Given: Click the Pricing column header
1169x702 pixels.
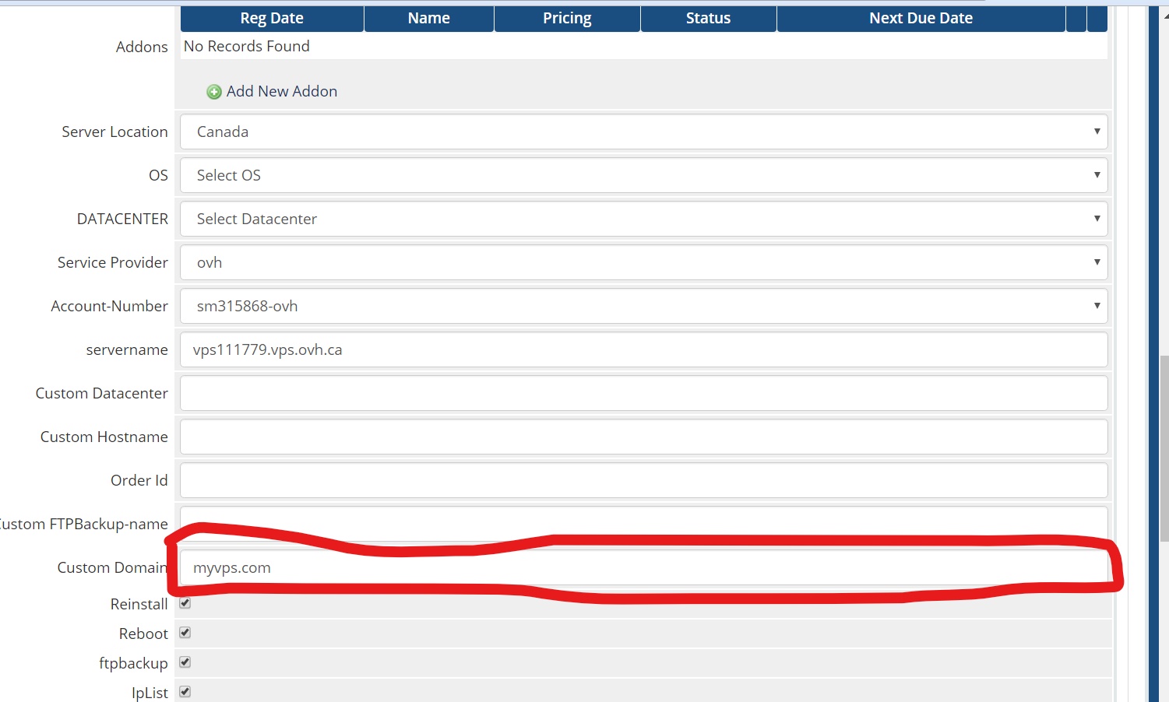Looking at the screenshot, I should 567,18.
